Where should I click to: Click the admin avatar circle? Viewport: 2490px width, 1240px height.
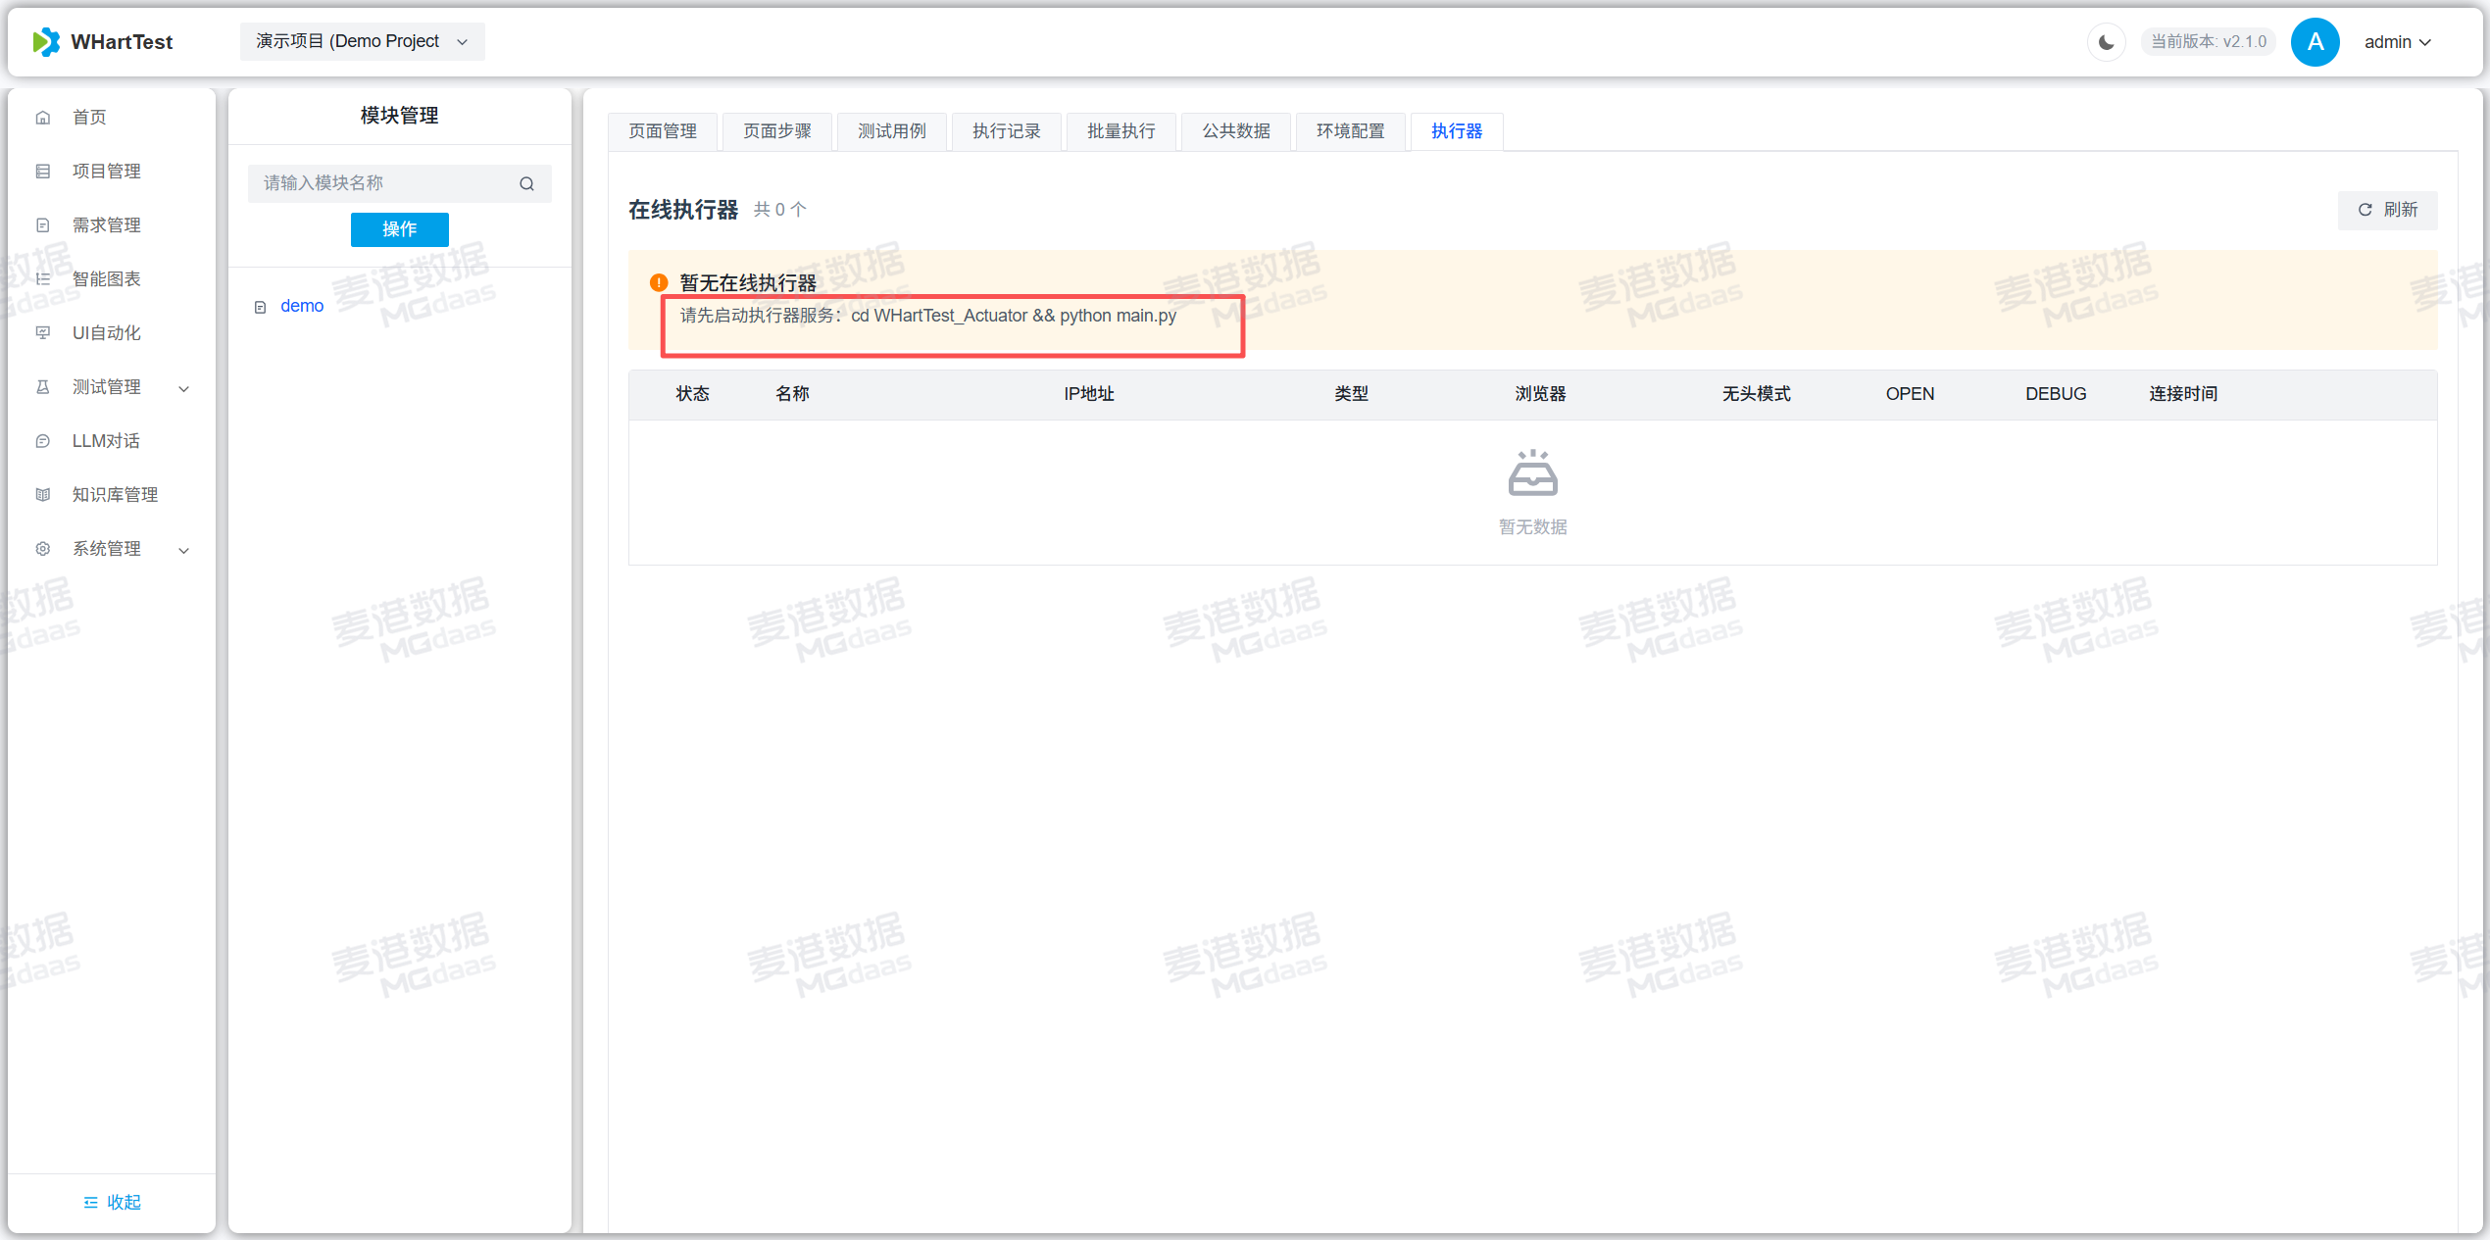point(2315,42)
